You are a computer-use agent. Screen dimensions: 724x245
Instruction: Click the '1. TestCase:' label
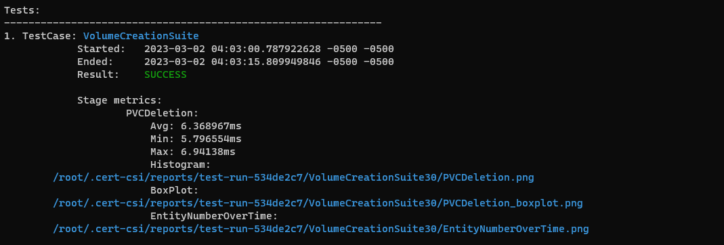[x=41, y=36]
